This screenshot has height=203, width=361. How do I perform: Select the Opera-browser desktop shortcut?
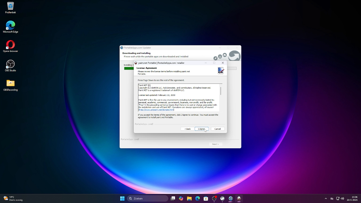10,47
